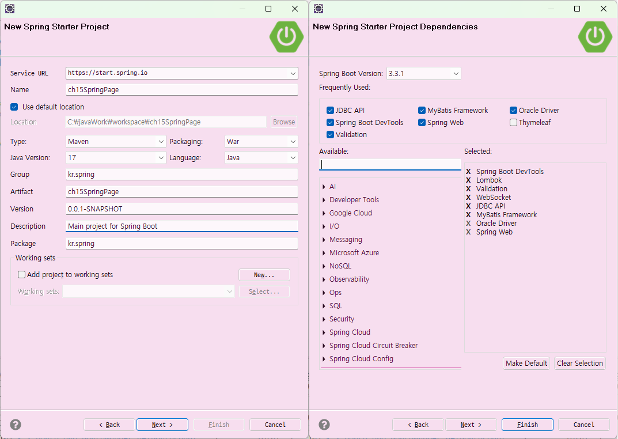Screen dimensions: 618x439
Task: Expand the Microsoft Azure category
Action: point(324,253)
